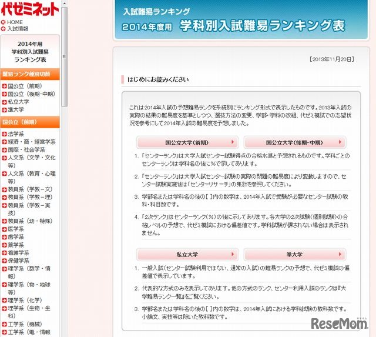The width and height of the screenshot is (376, 337).
Task: Open the 入試情報 link
Action: 18,29
